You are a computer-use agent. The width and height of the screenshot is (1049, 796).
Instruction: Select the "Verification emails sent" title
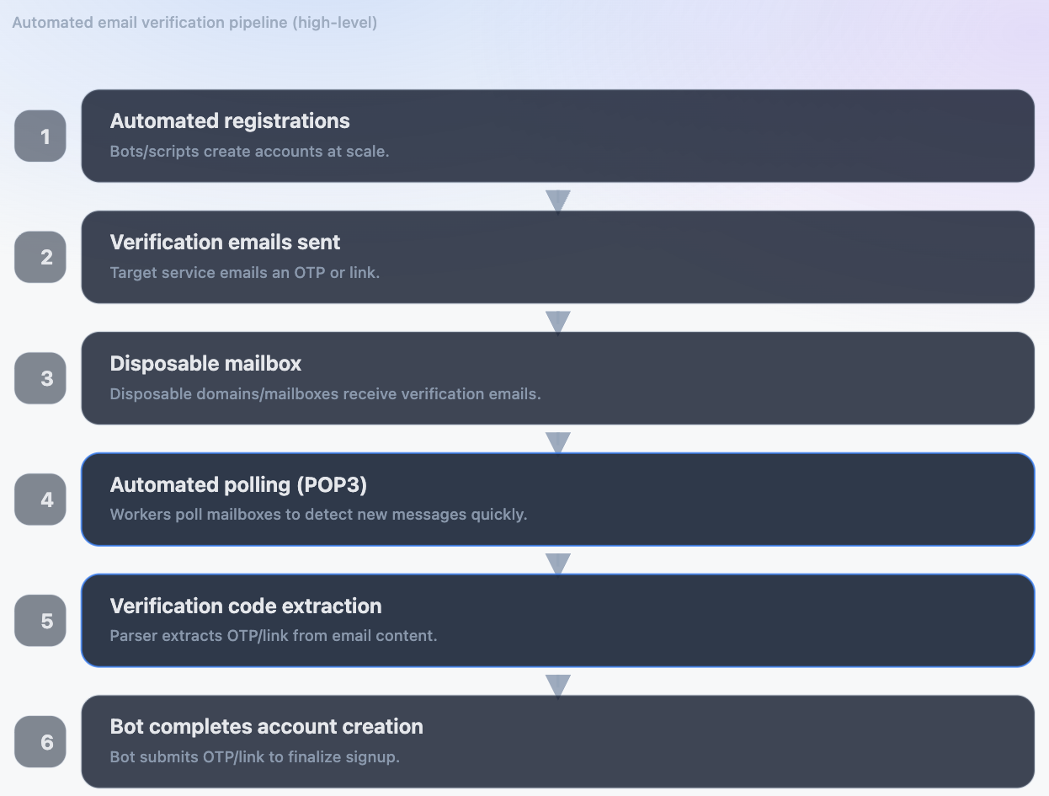(x=225, y=243)
